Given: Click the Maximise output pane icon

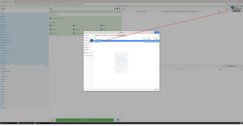Looking at the screenshot, I should click(x=241, y=66).
